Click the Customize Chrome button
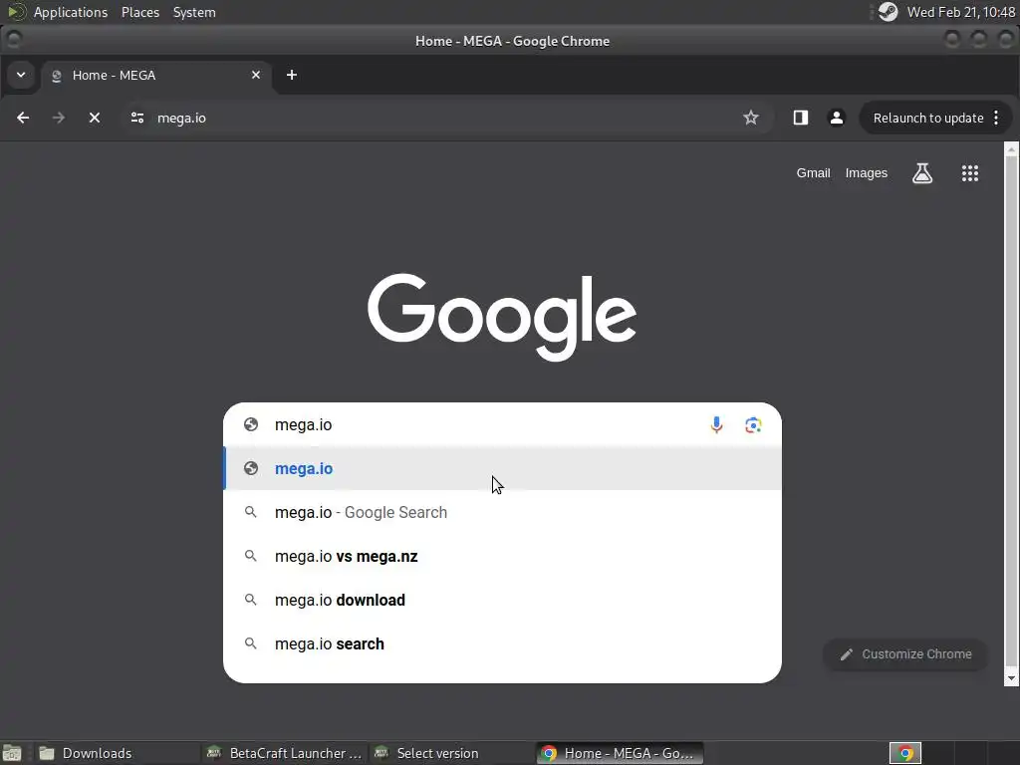The width and height of the screenshot is (1020, 765). (905, 654)
